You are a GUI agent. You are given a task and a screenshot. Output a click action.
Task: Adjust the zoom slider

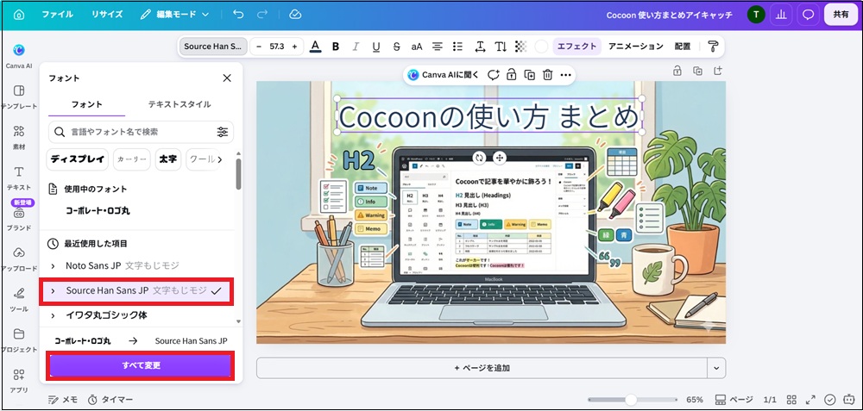pos(633,400)
